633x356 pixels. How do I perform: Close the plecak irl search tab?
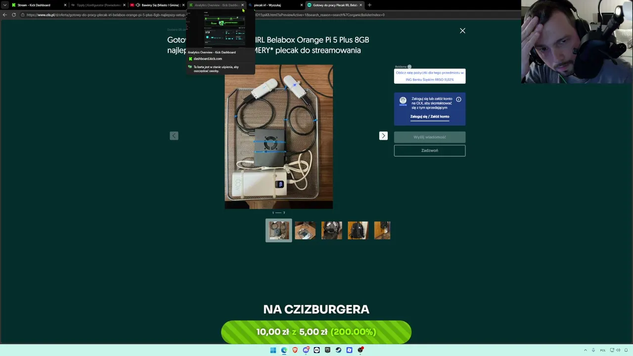pyautogui.click(x=301, y=5)
